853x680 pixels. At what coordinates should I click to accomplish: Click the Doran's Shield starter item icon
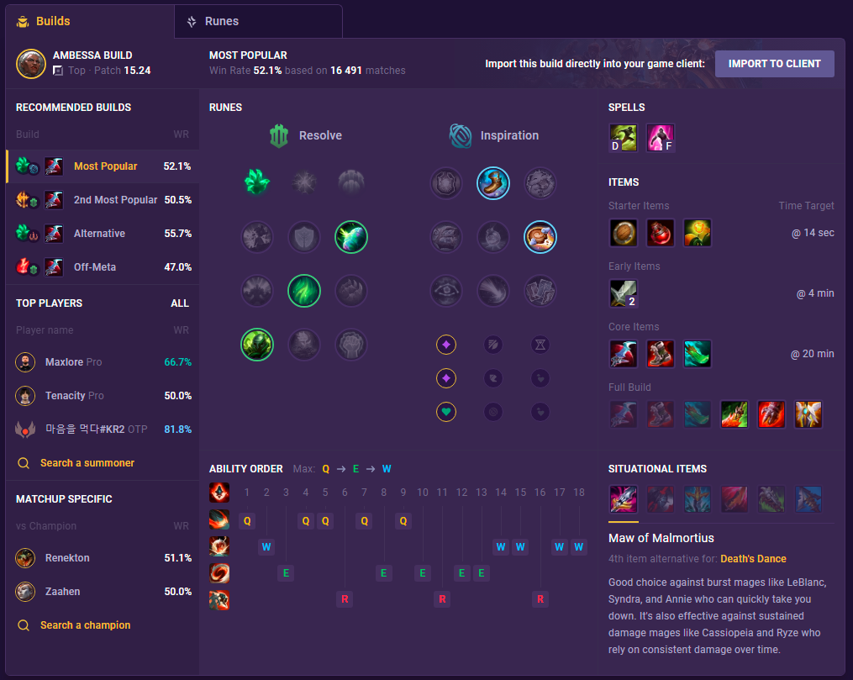[623, 233]
